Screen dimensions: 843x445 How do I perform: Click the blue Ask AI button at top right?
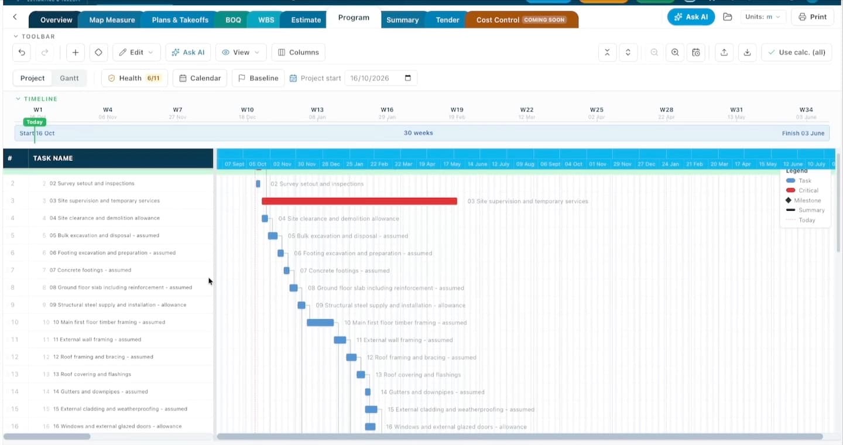click(x=691, y=17)
